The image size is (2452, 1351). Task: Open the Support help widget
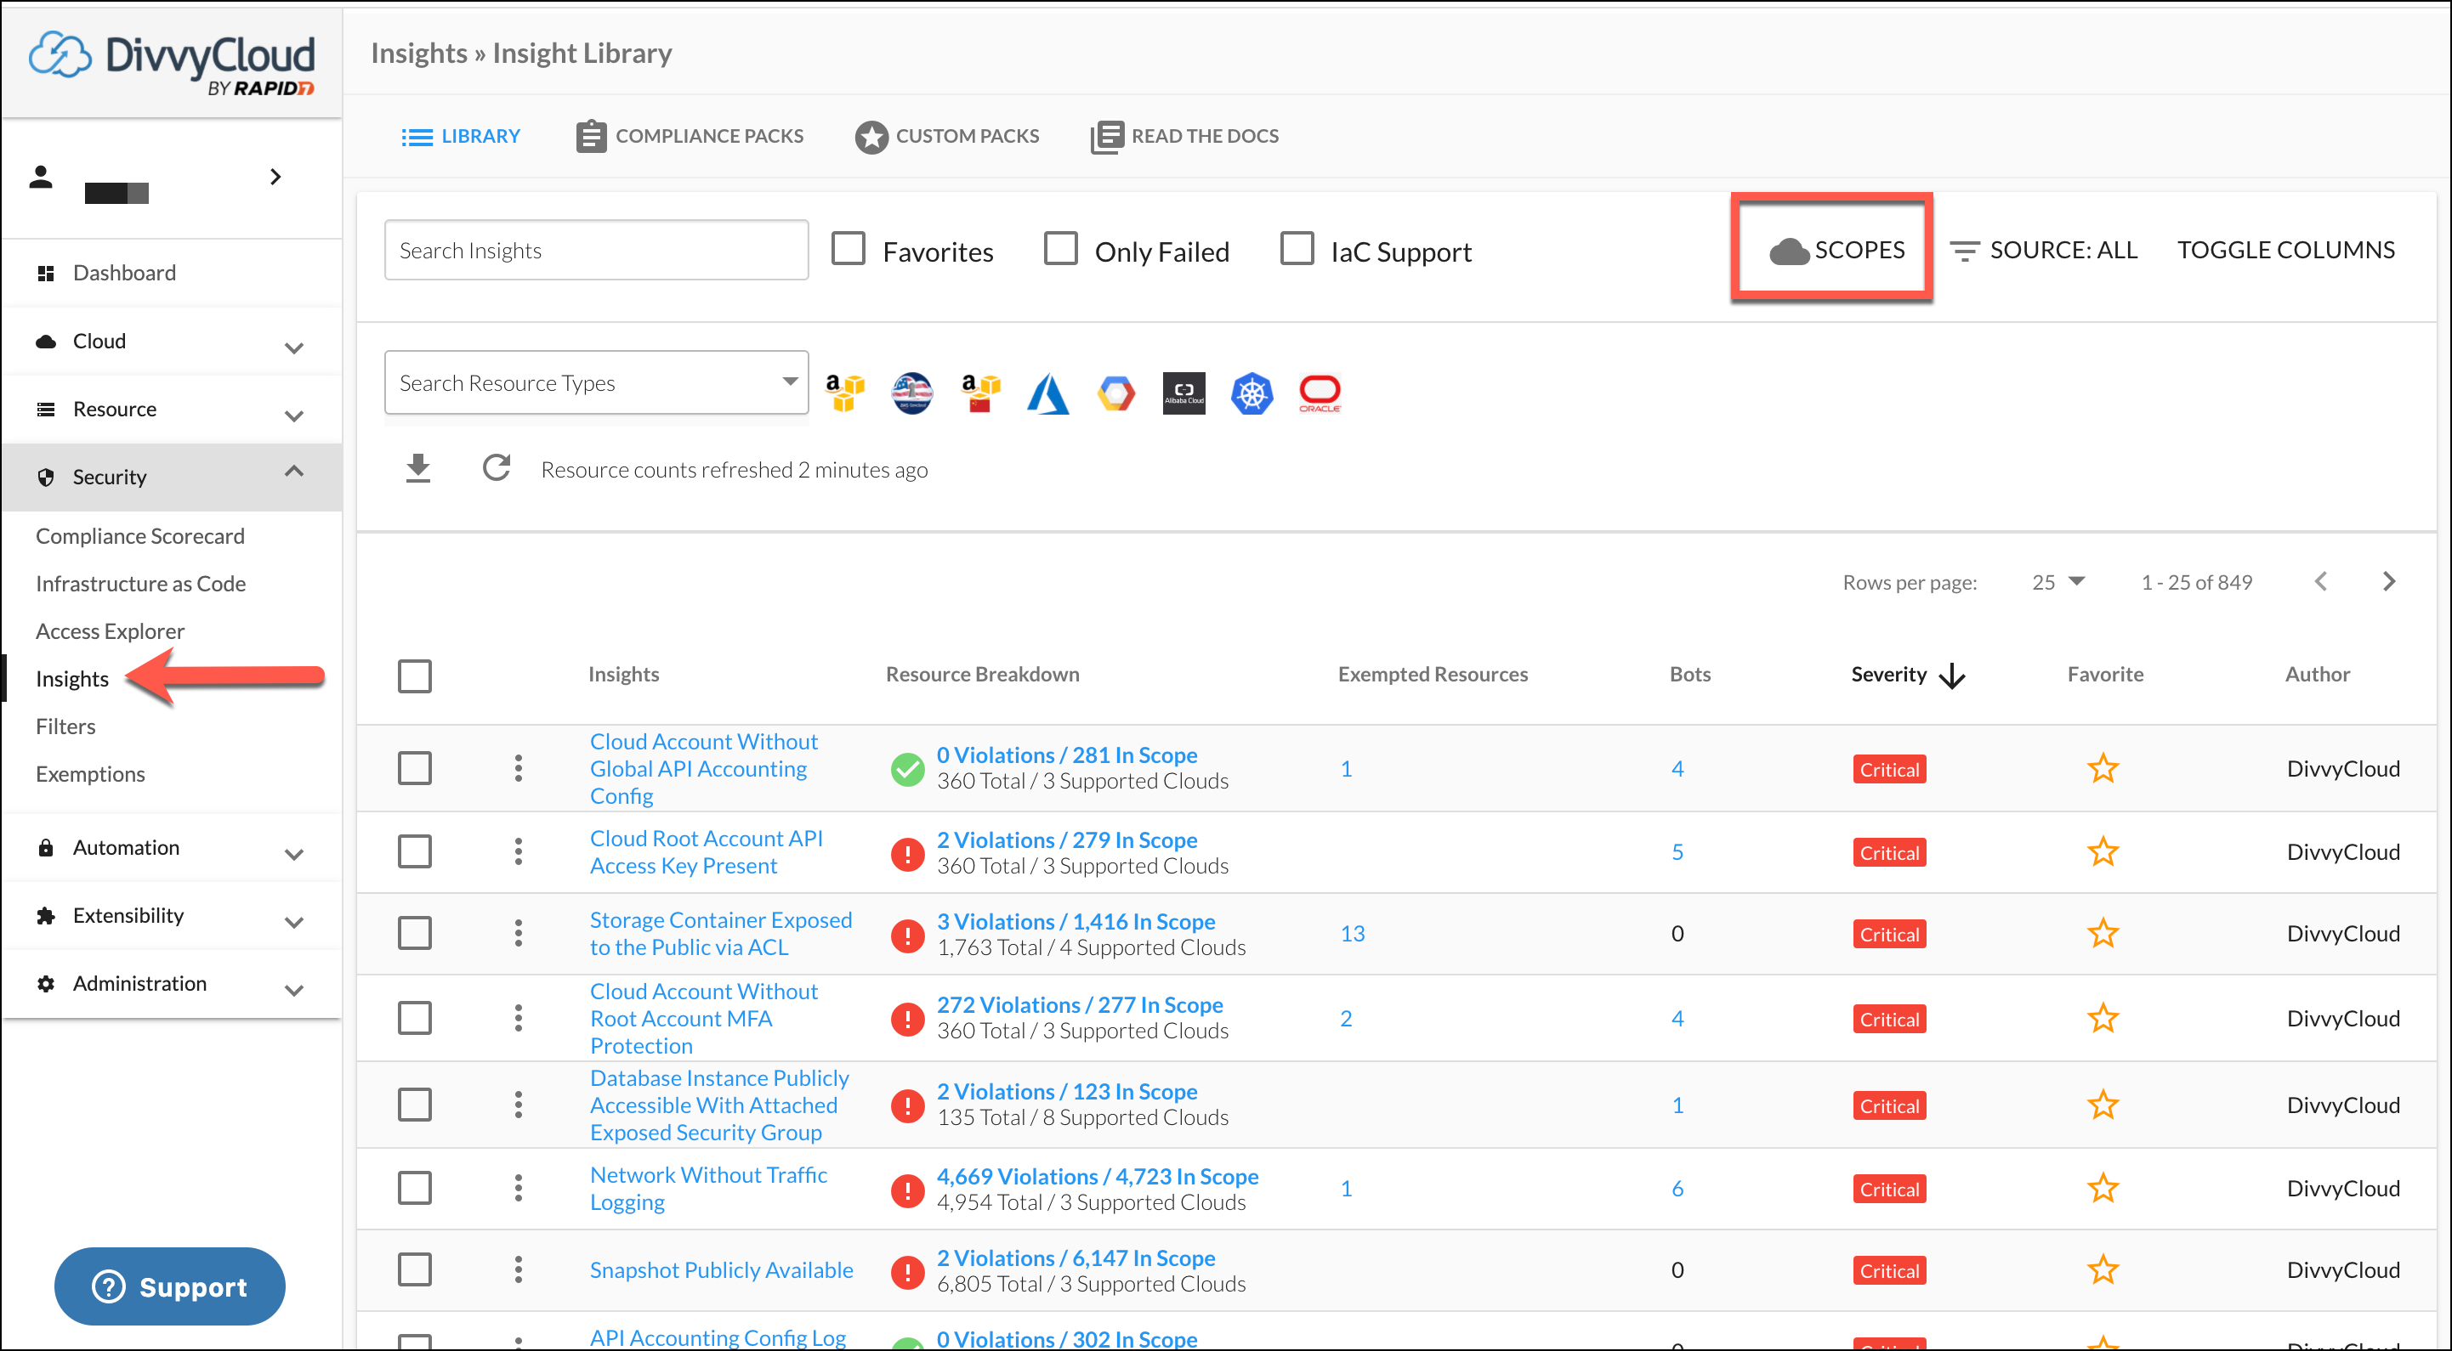(x=169, y=1286)
